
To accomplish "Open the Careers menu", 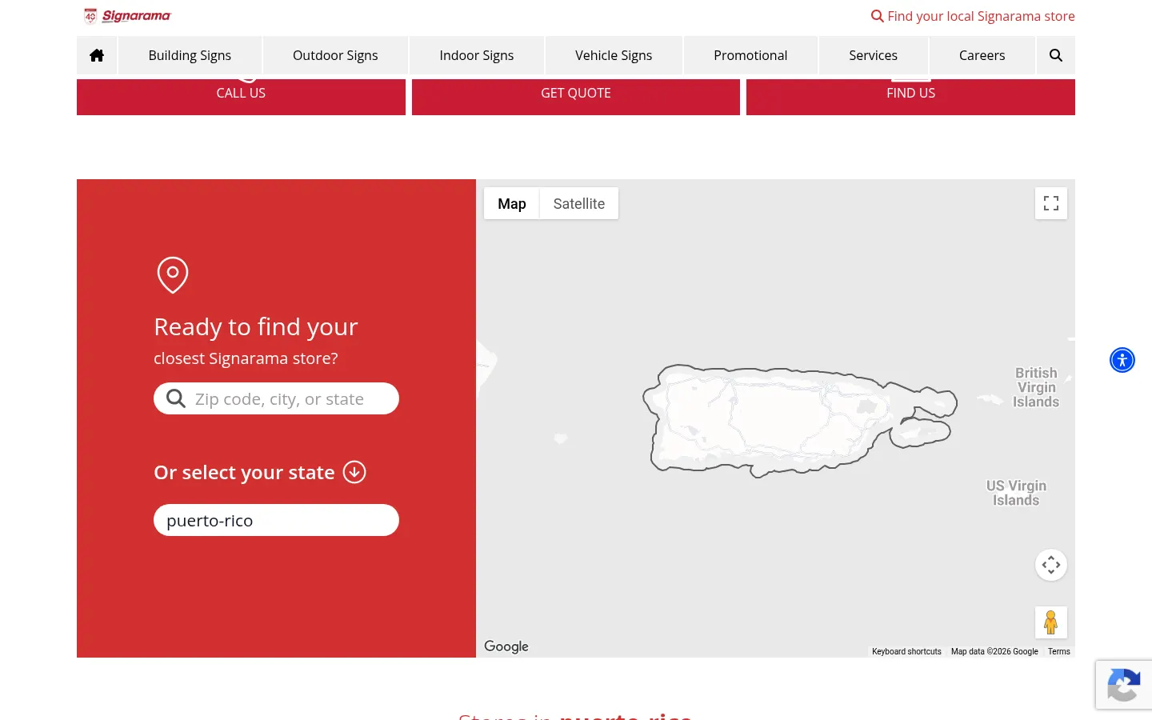I will tap(982, 55).
